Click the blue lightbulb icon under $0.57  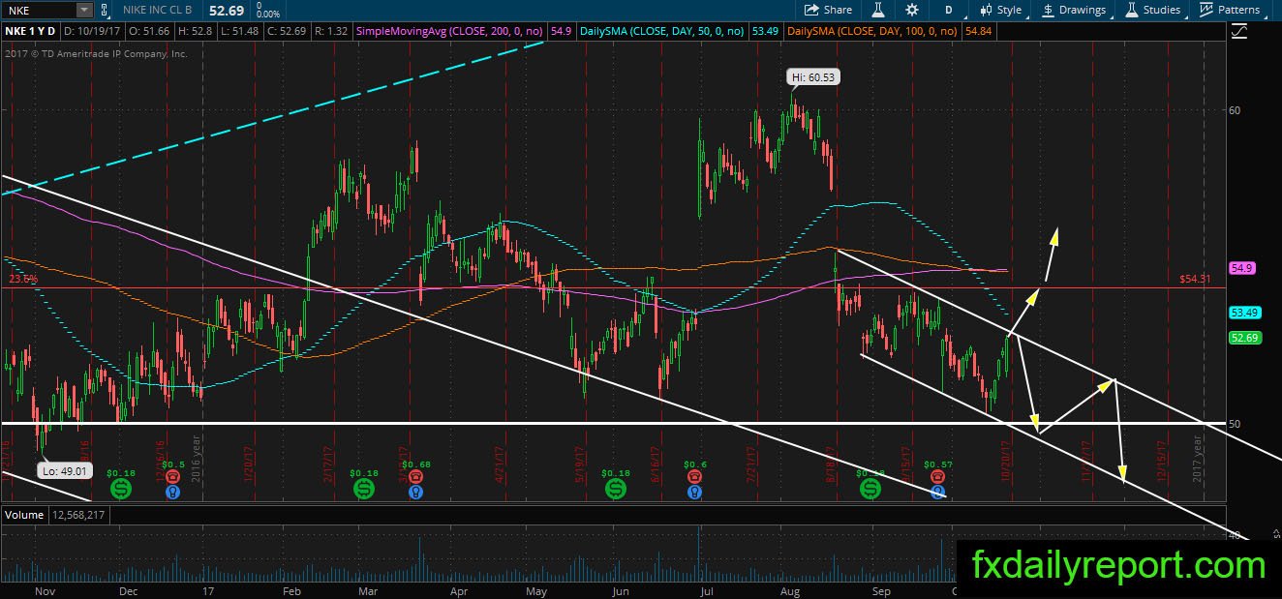938,493
